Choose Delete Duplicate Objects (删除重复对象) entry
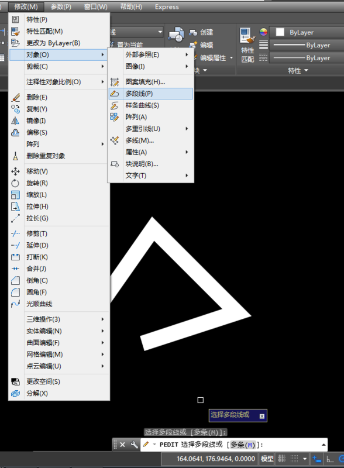344x468 pixels. pos(59,156)
